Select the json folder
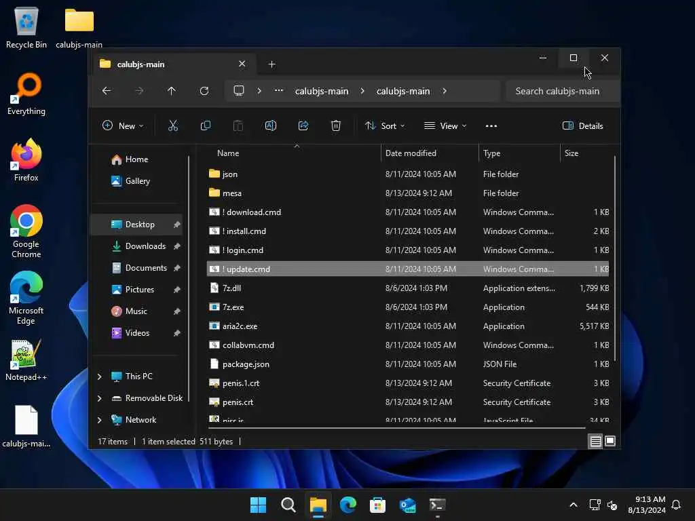The image size is (695, 521). pyautogui.click(x=408, y=174)
